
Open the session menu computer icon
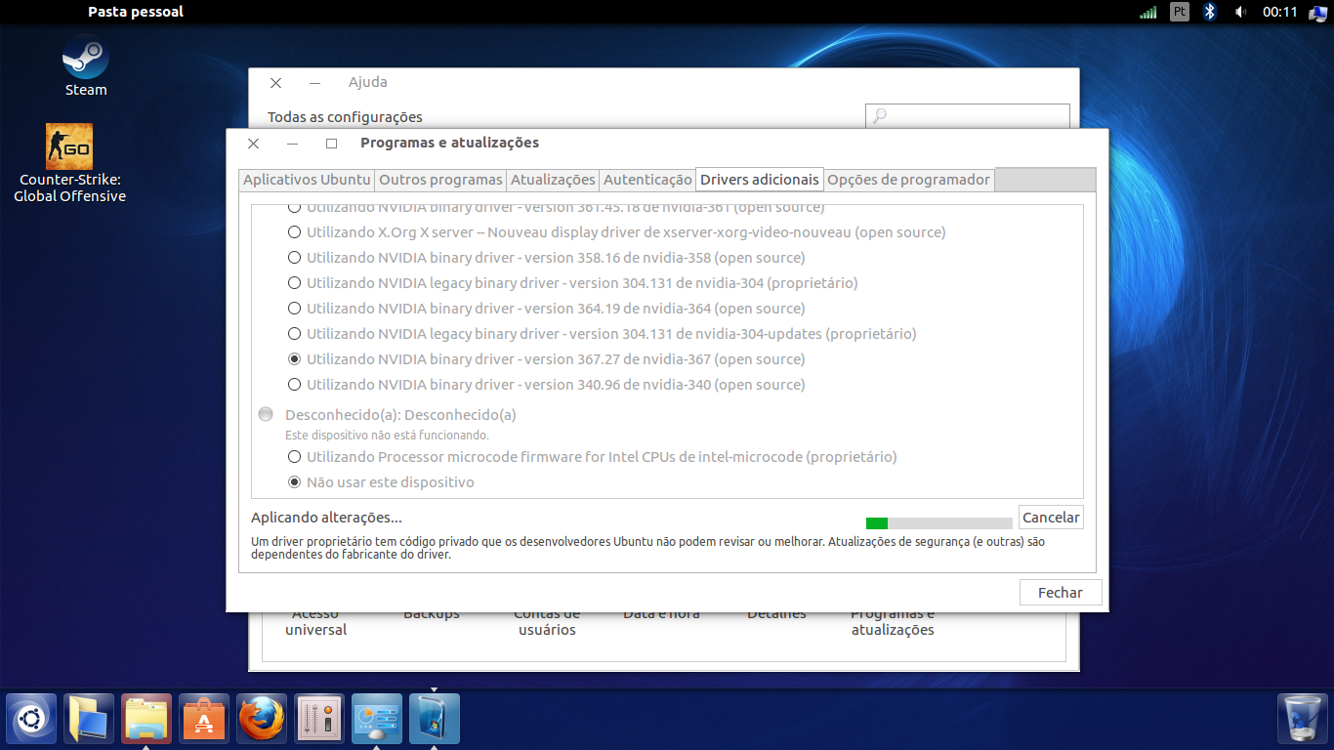[x=1318, y=12]
